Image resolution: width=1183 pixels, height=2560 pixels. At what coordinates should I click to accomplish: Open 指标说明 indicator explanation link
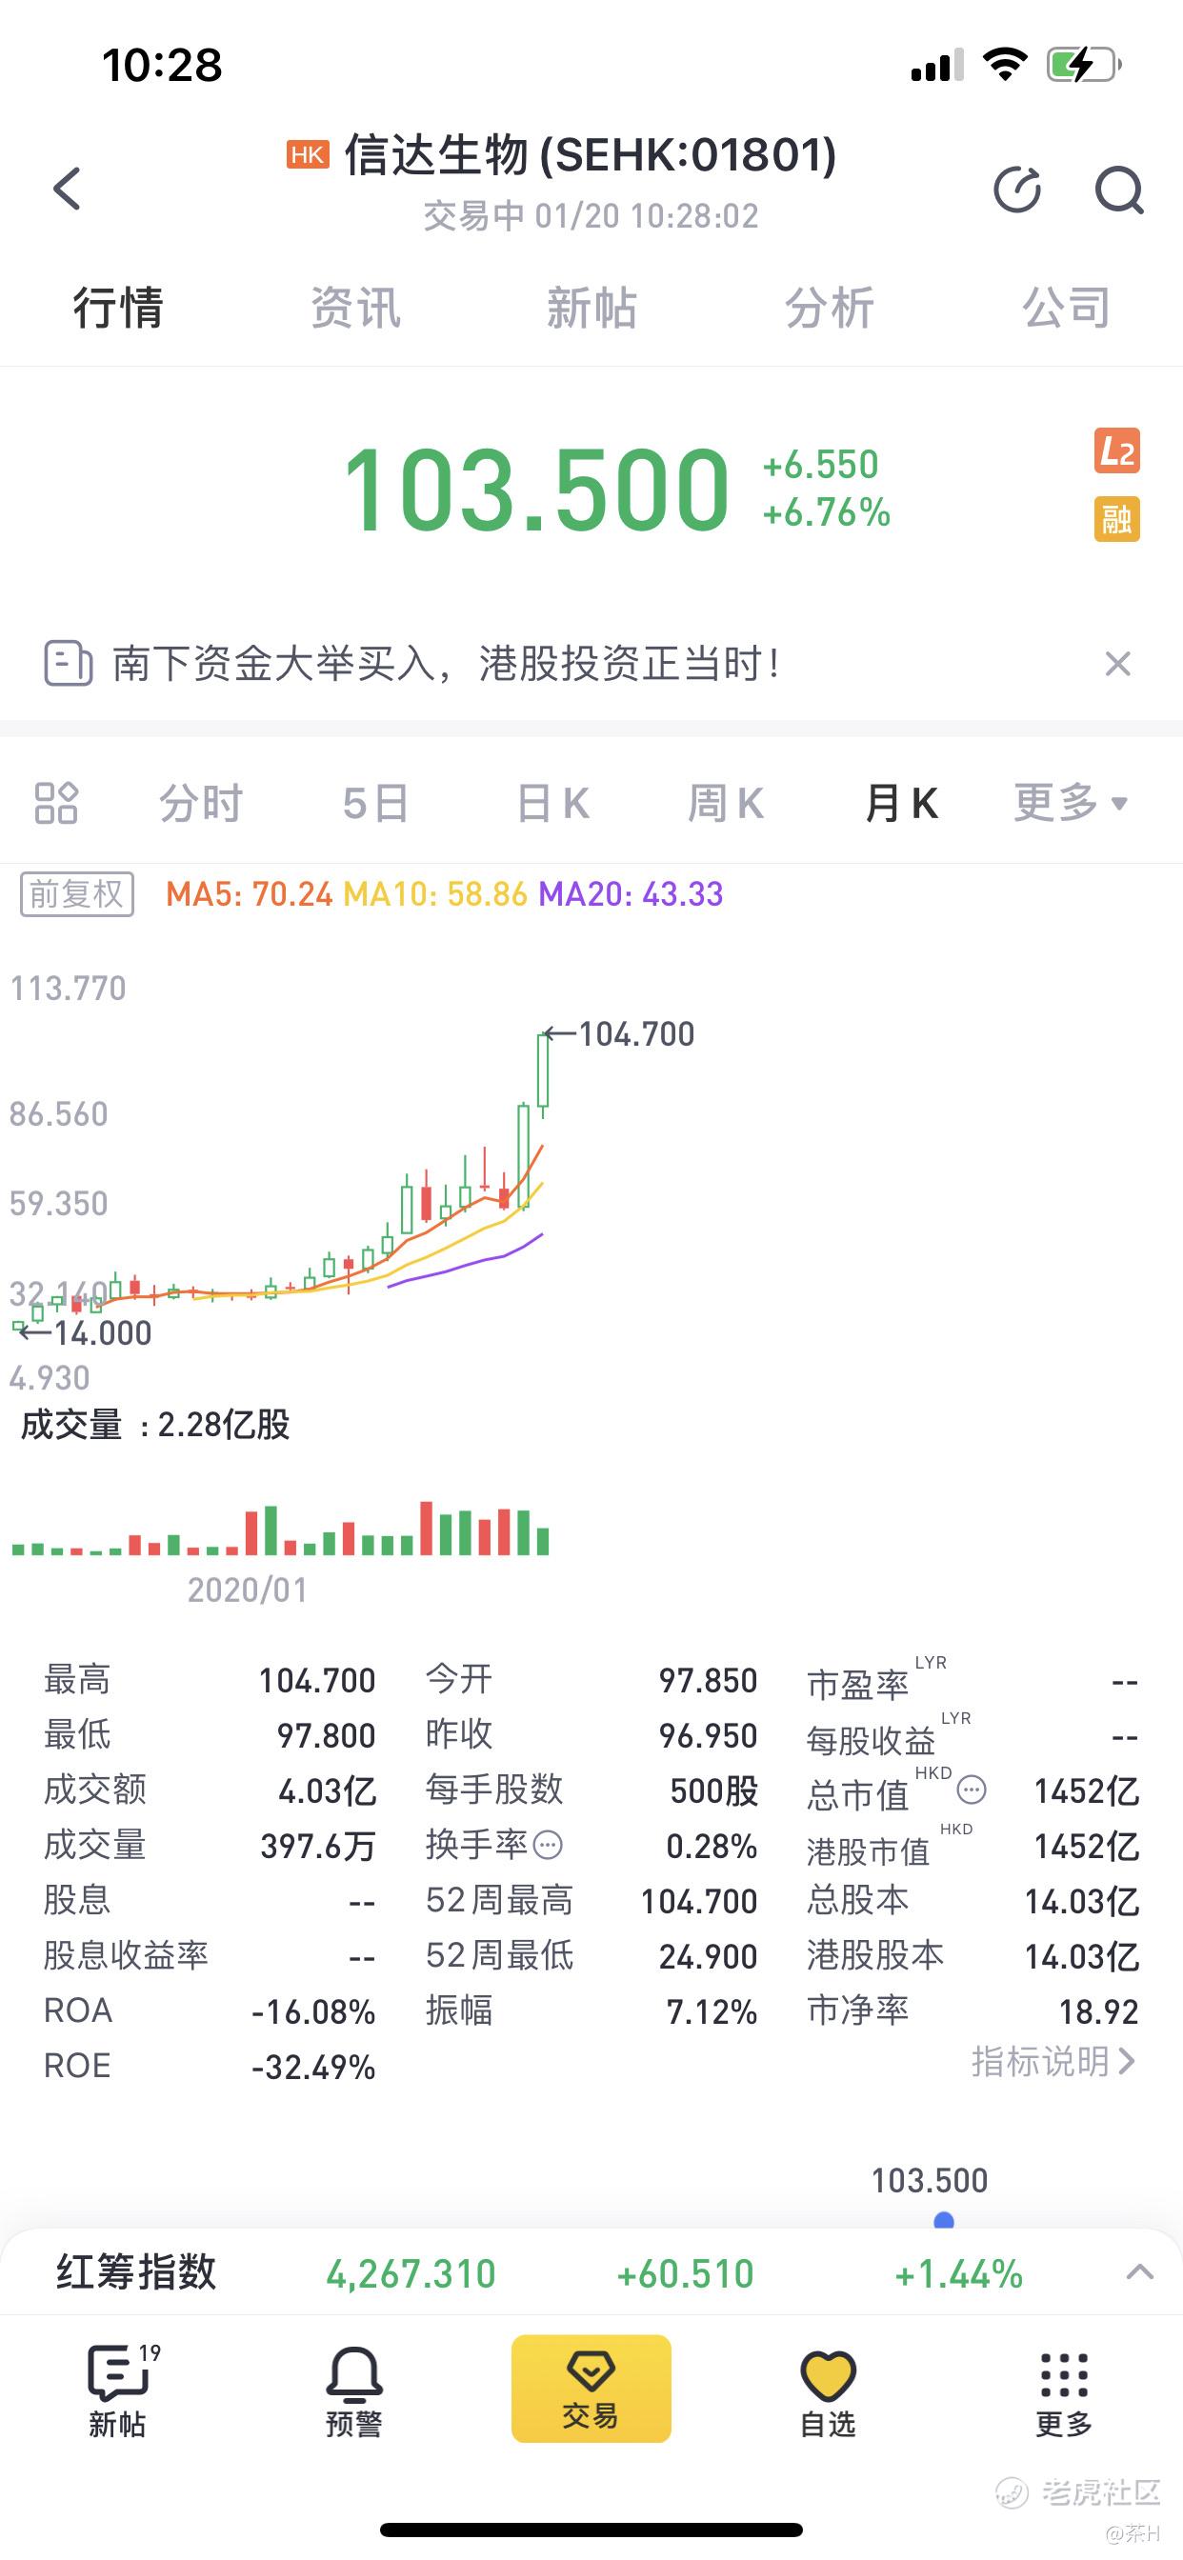[1053, 2061]
